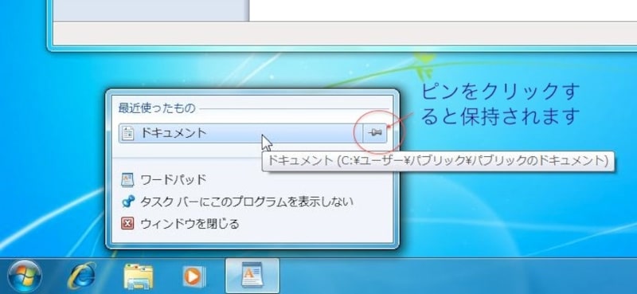Open Windows Explorer folder icon on the taskbar

tap(139, 276)
